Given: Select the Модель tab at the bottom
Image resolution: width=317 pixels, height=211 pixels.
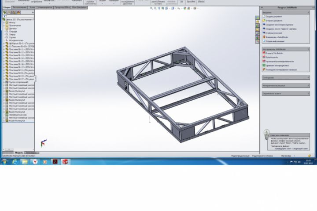Looking at the screenshot, I should 19,153.
